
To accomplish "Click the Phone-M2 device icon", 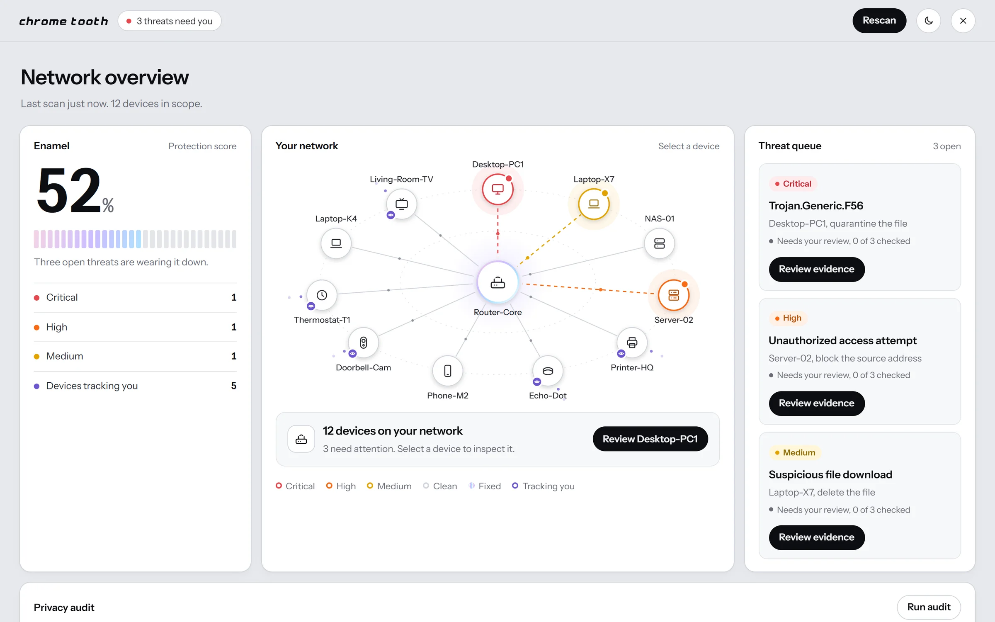I will [x=448, y=371].
